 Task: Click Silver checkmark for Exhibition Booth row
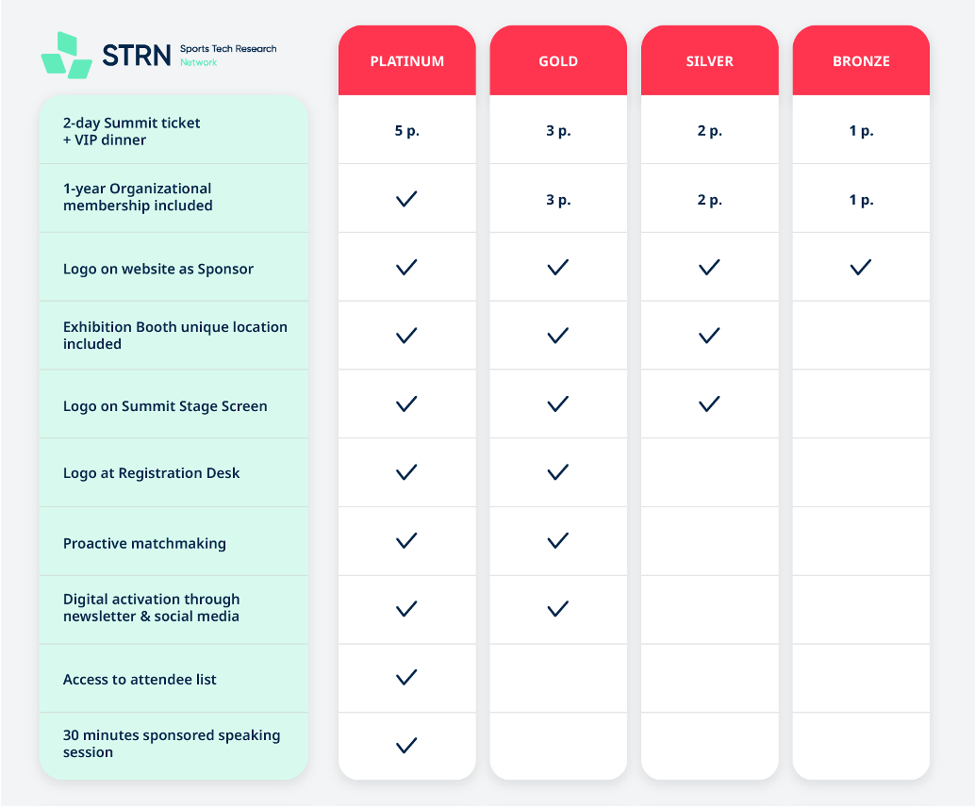(x=709, y=336)
